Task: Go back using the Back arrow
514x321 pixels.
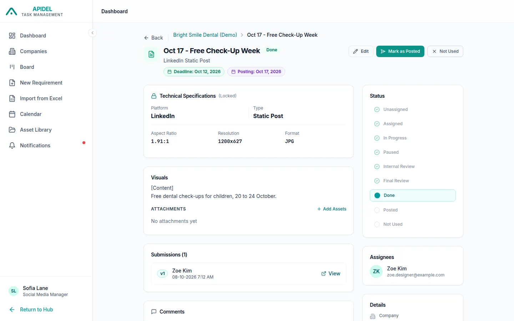Action: pos(153,38)
